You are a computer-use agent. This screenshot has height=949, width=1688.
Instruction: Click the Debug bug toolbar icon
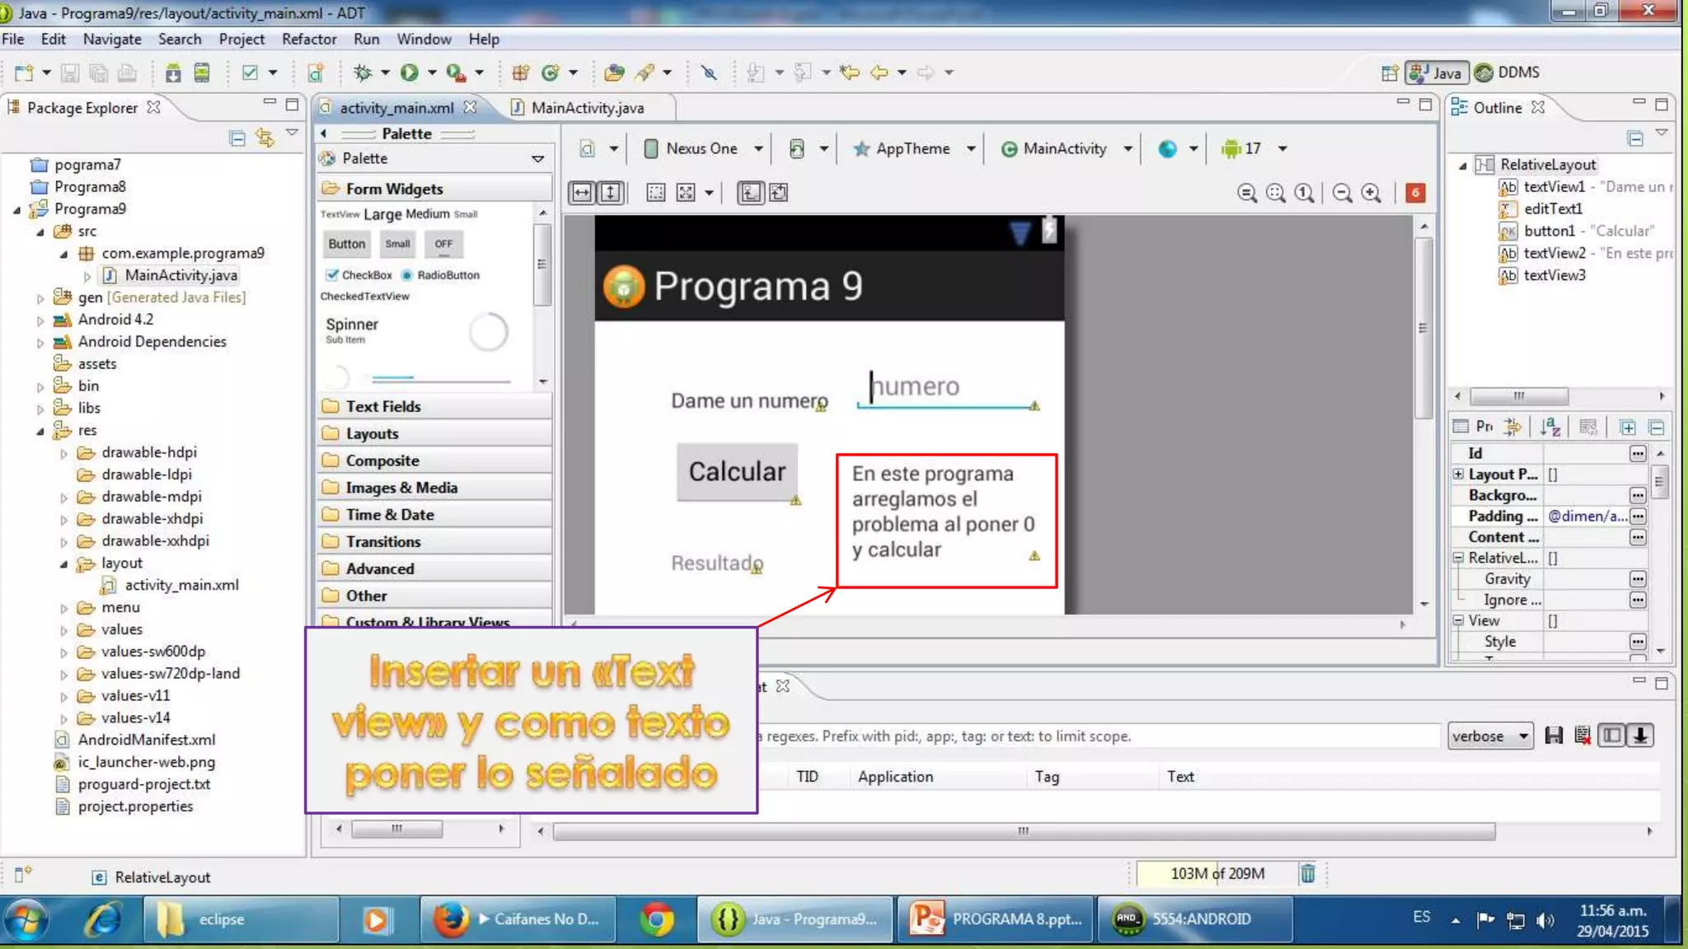point(363,72)
